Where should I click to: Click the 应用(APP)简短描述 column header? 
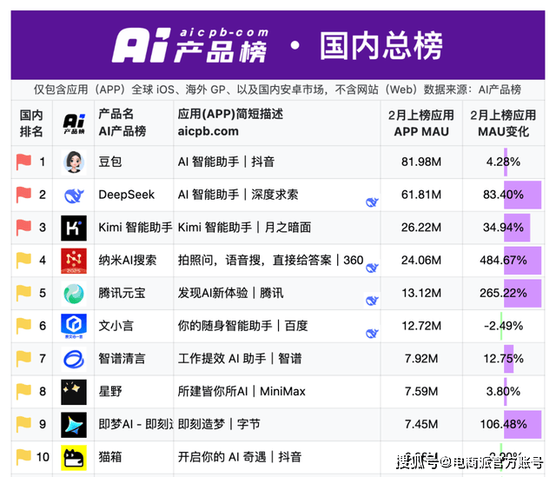230,123
